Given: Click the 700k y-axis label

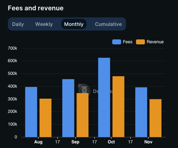Looking at the screenshot, I should tap(12, 48).
